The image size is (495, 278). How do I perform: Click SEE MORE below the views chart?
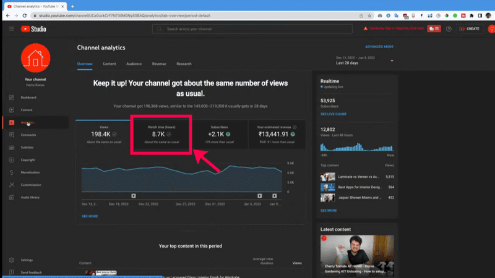89,216
